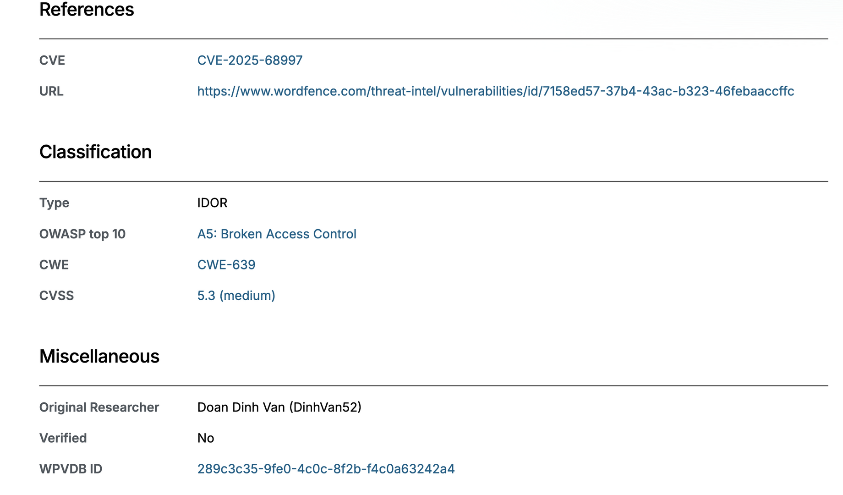The height and width of the screenshot is (495, 843).
Task: Click the Classification section heading
Action: click(95, 152)
